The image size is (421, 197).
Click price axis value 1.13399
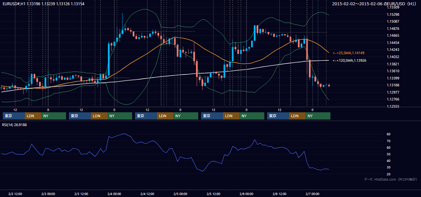393,78
